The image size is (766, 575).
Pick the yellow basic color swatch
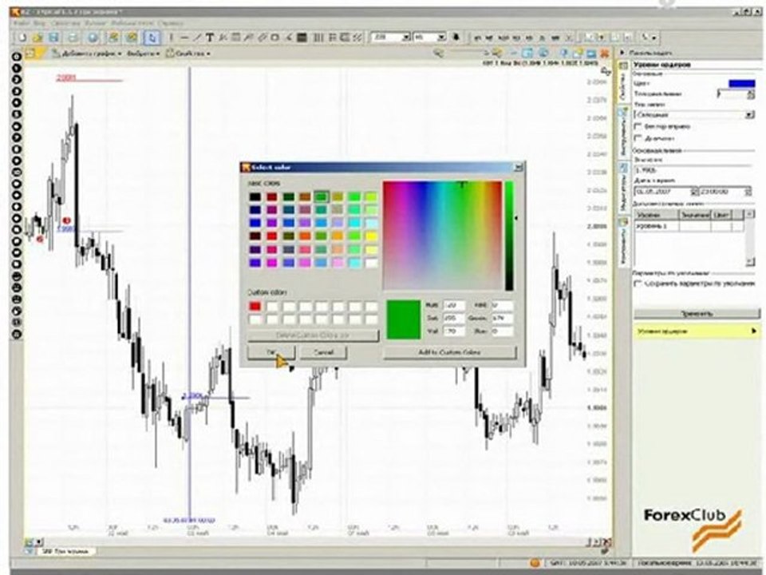(371, 236)
